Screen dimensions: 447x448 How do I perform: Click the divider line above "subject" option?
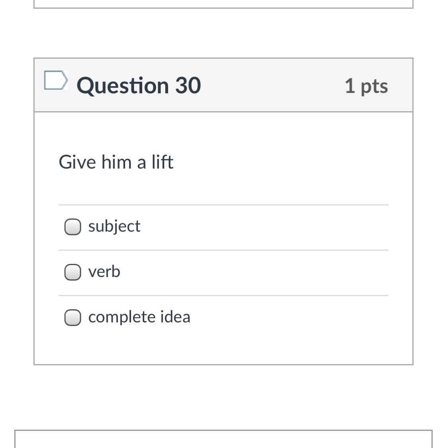(223, 205)
